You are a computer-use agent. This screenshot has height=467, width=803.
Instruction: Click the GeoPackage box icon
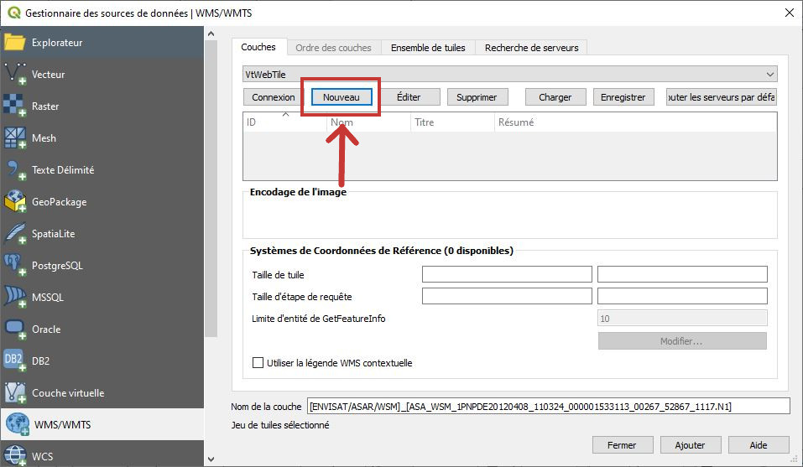15,202
